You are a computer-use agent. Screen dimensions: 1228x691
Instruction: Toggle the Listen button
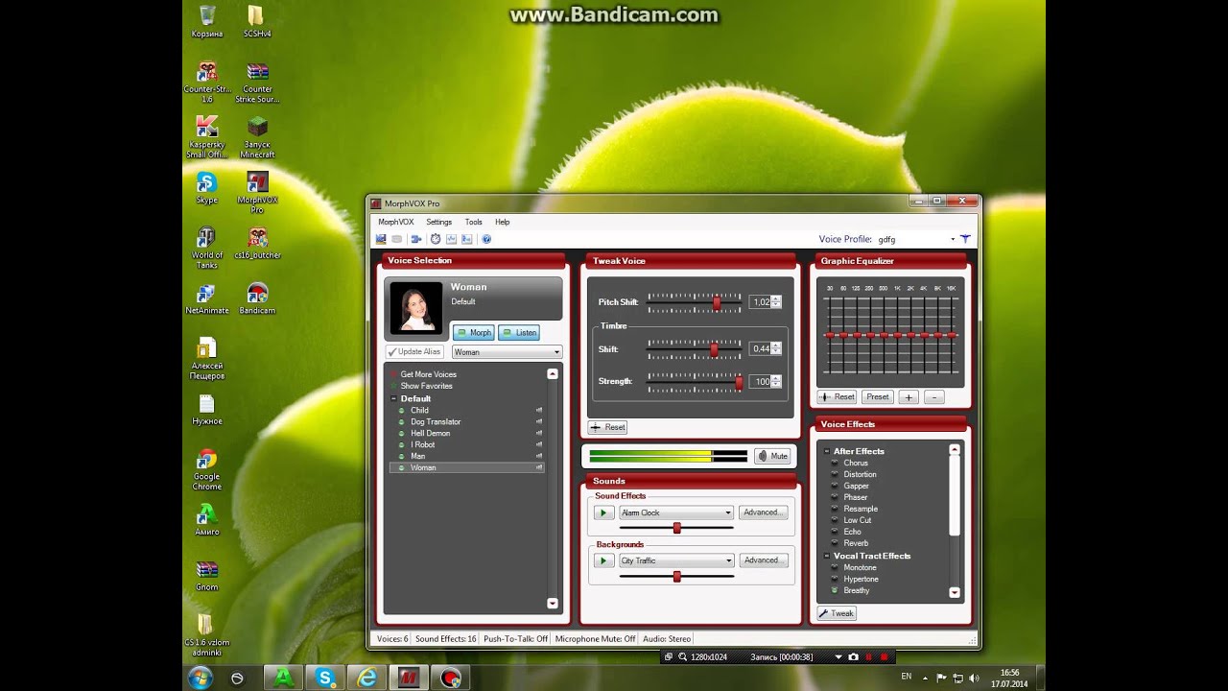point(518,332)
